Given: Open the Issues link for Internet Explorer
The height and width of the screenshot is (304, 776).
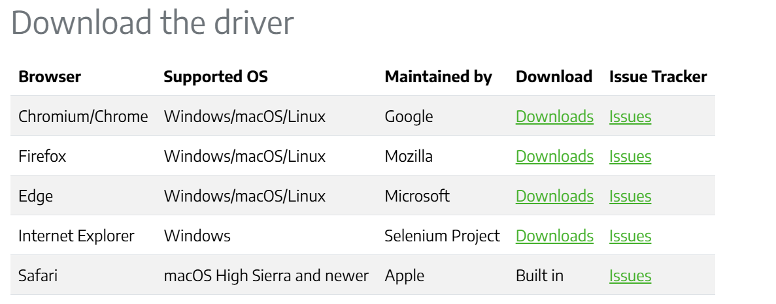Looking at the screenshot, I should [x=630, y=236].
